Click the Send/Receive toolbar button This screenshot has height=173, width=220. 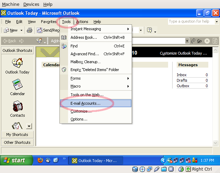point(48,30)
